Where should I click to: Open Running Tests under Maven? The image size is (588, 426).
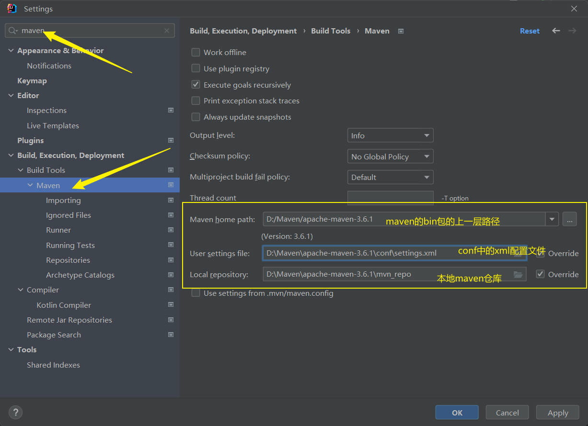click(x=70, y=245)
